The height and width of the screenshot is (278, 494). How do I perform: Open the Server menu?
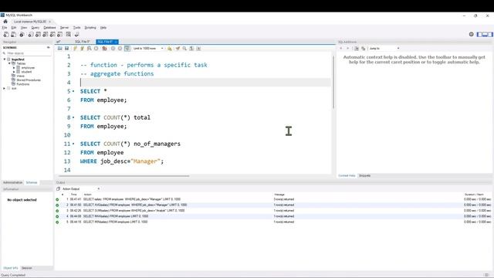[x=64, y=28]
